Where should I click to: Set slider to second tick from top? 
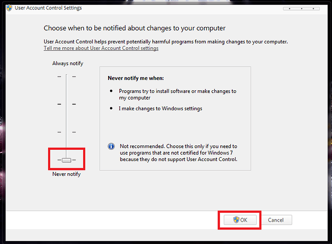click(67, 104)
